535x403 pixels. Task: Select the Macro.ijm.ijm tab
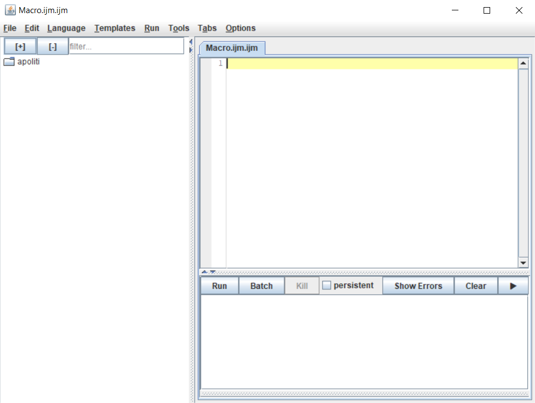233,48
